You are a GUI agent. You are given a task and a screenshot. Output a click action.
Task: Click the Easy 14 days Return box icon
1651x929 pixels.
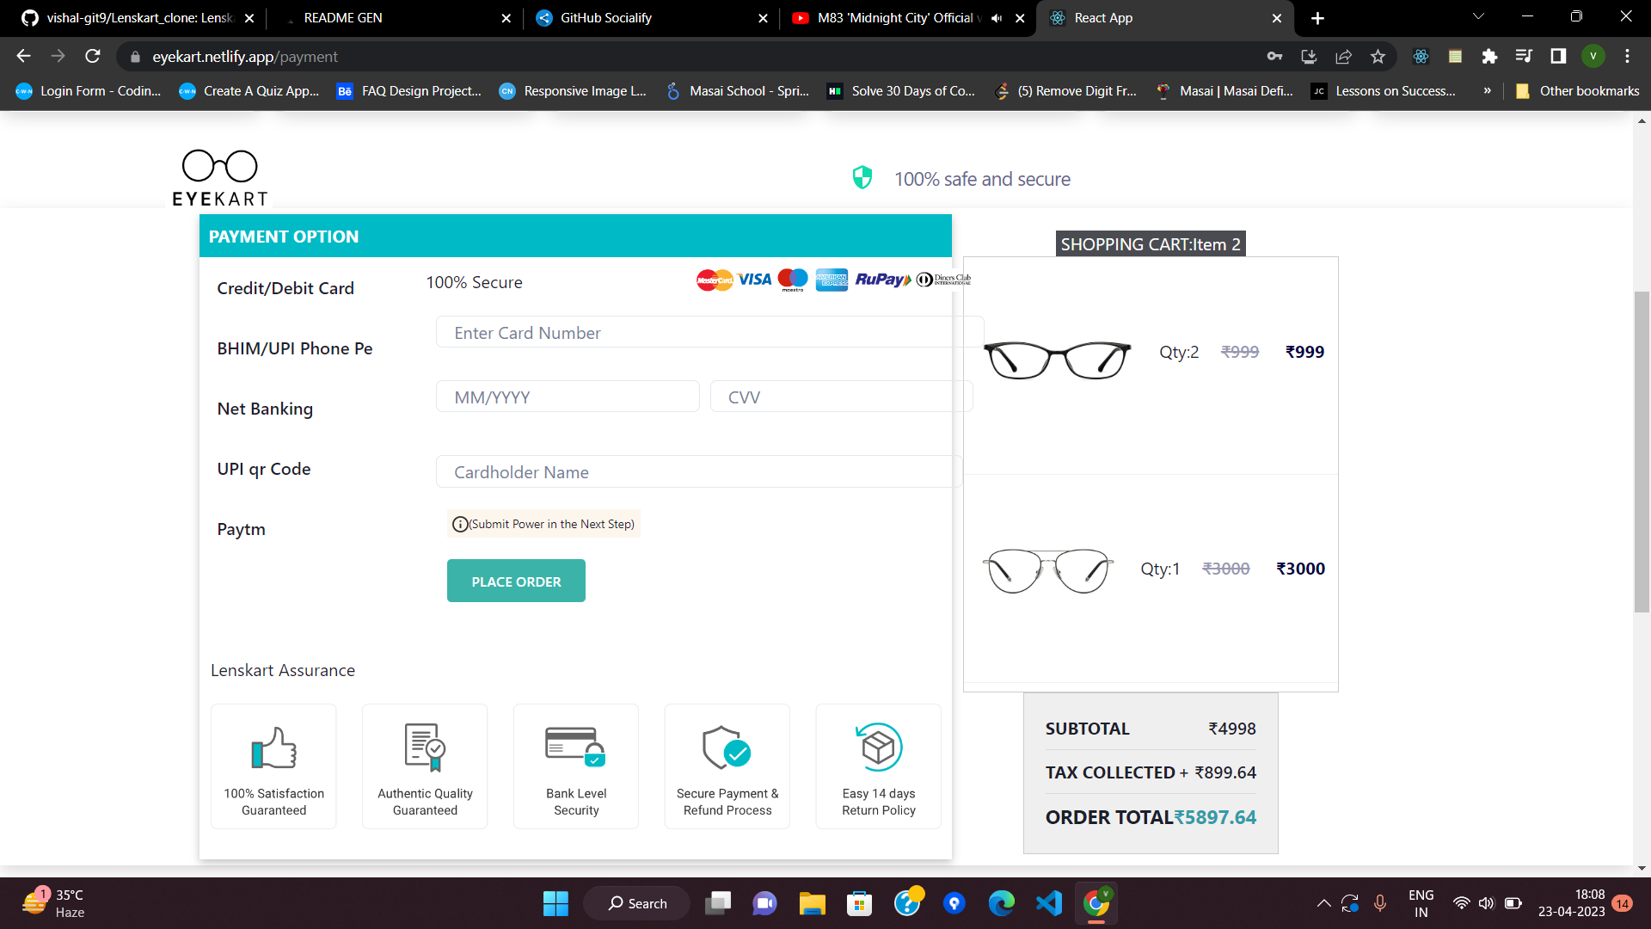tap(878, 748)
